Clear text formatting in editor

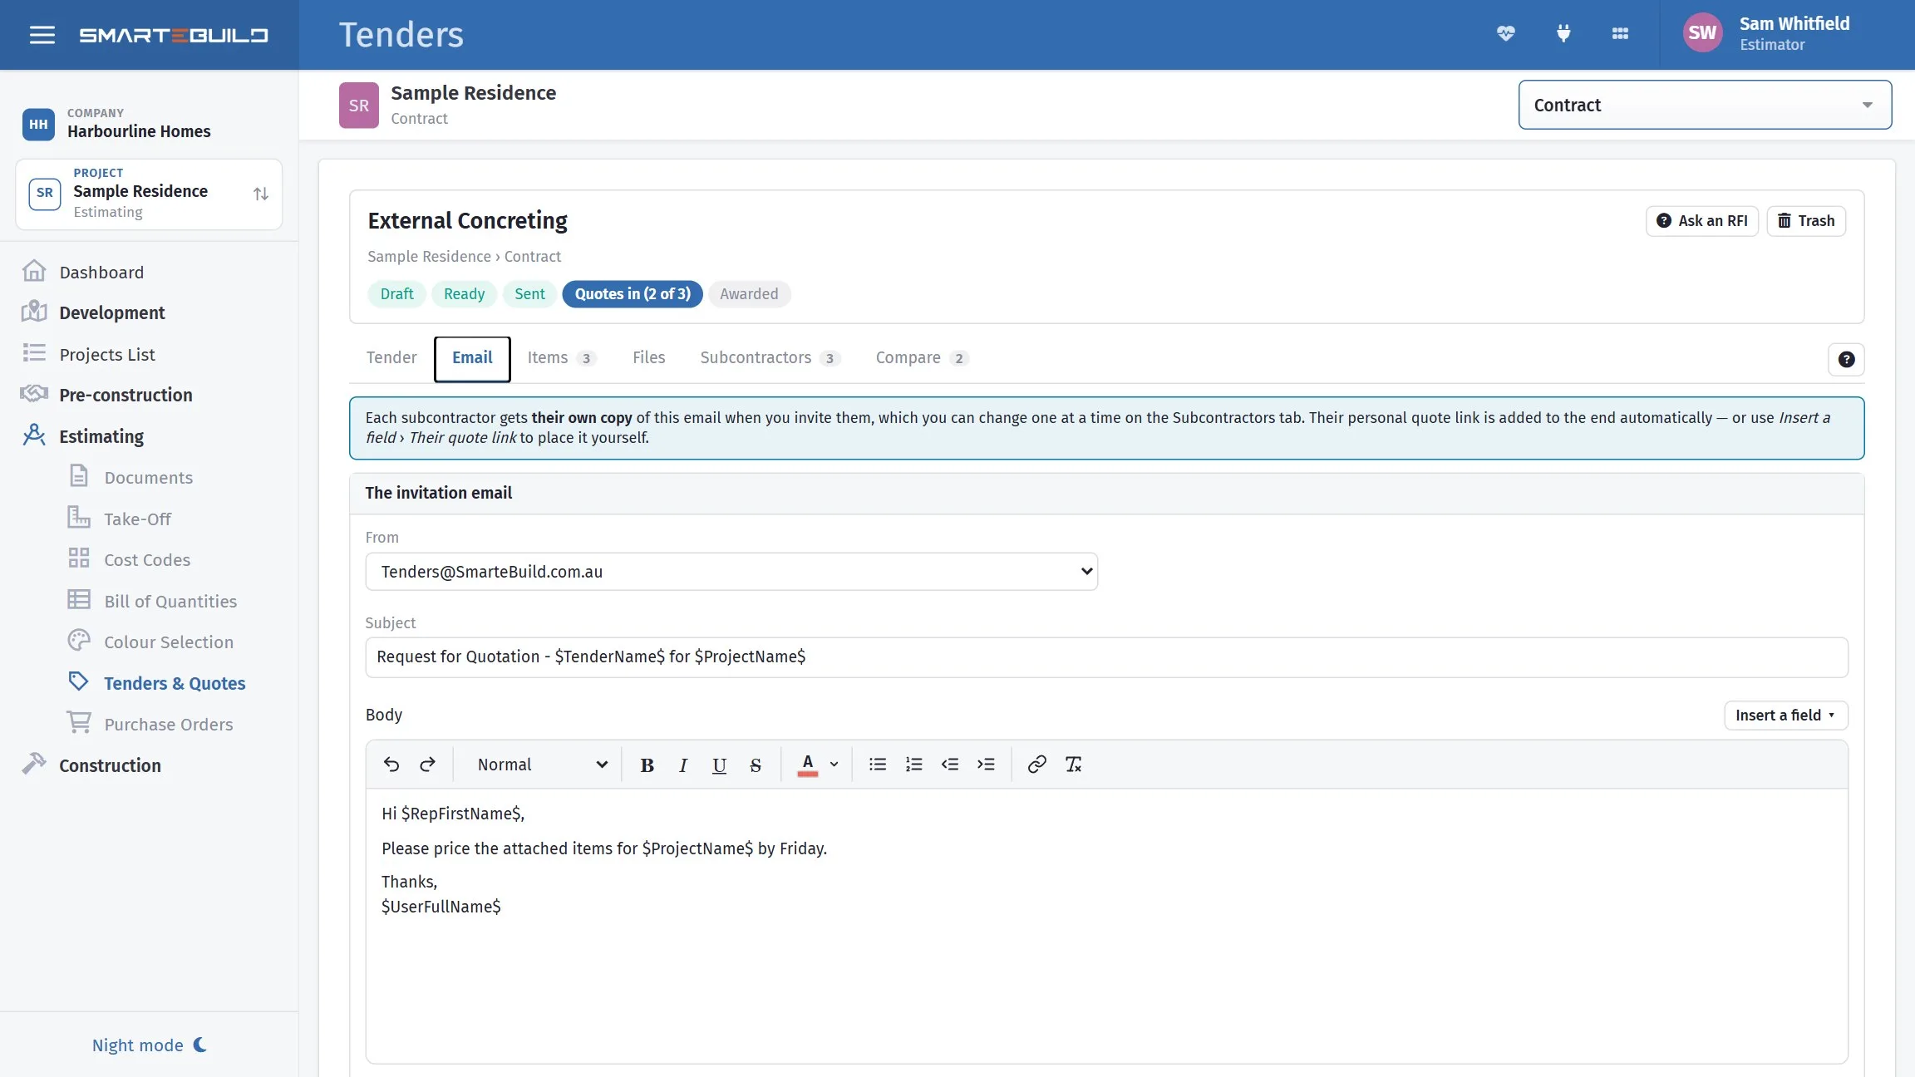pos(1073,765)
